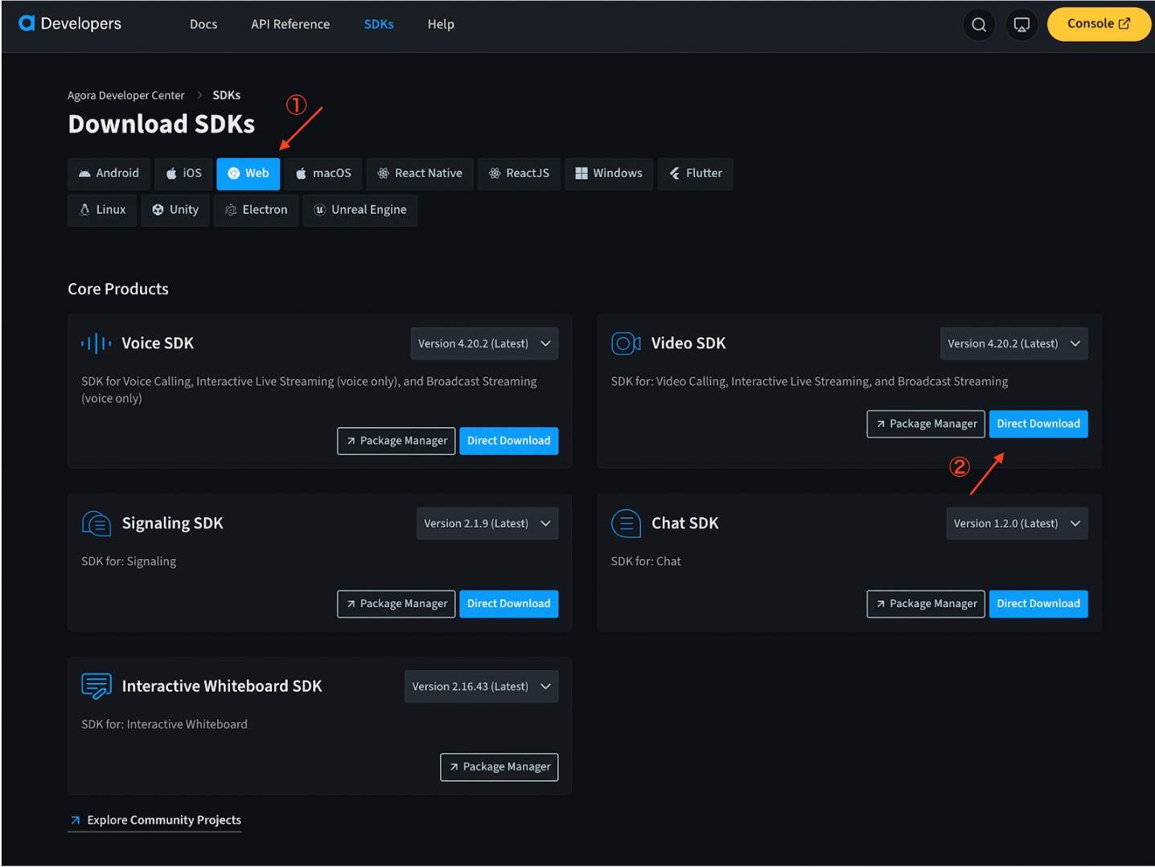The image size is (1155, 867).
Task: Click the Signaling SDK title
Action: tap(172, 524)
